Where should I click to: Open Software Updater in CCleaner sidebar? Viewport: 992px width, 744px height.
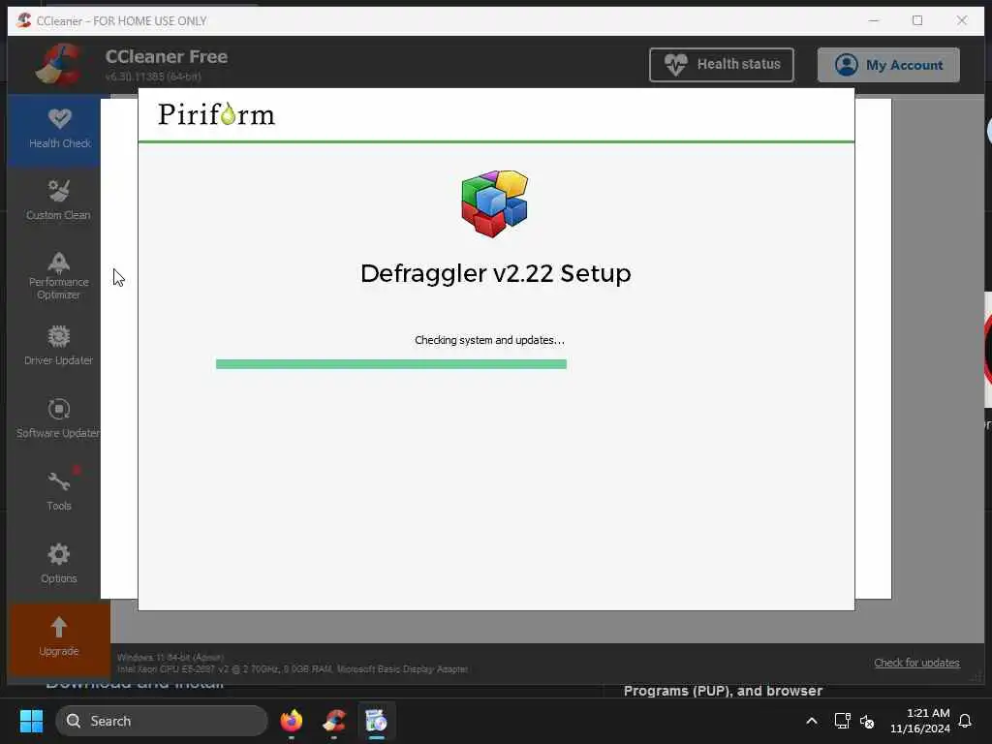click(58, 418)
